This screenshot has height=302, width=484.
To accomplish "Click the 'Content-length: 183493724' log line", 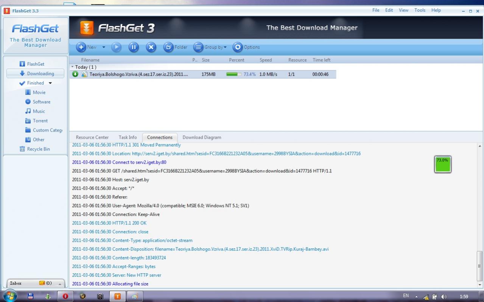I will coord(119,258).
